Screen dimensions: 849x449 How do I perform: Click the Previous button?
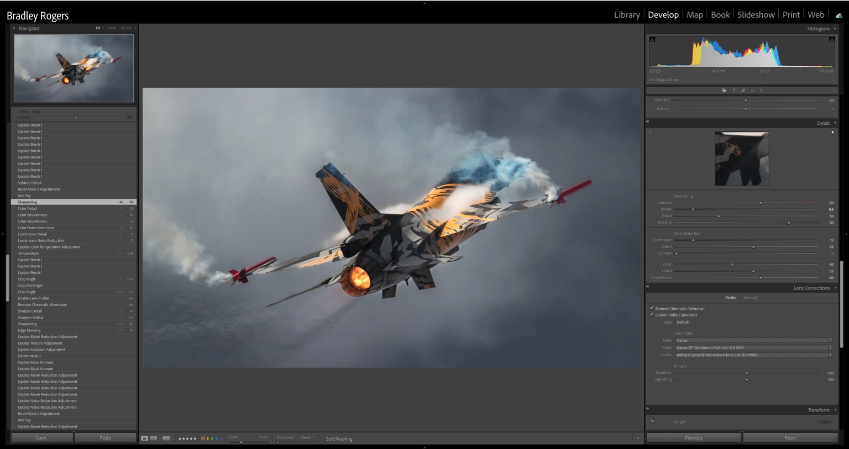coord(694,437)
